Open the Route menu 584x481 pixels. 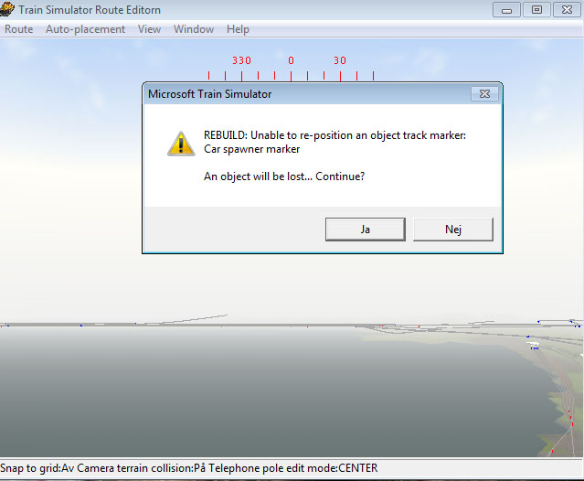(x=18, y=29)
